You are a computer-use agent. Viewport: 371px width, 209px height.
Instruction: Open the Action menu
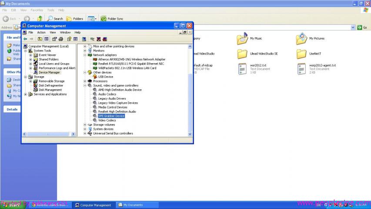[x=41, y=33]
